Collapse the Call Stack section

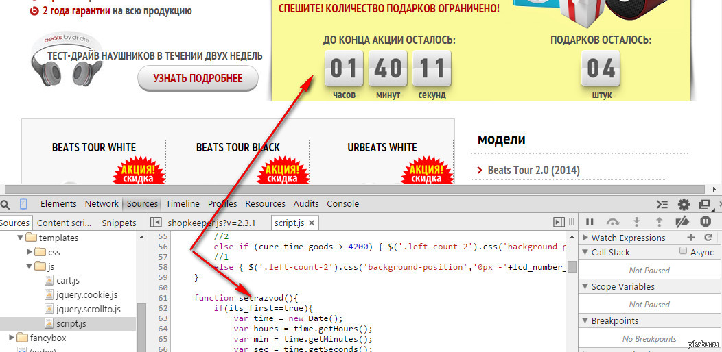pos(585,252)
